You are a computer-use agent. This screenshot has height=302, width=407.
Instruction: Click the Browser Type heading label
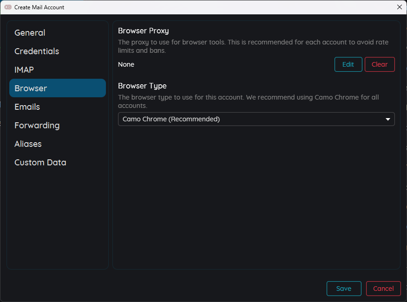[x=142, y=86]
